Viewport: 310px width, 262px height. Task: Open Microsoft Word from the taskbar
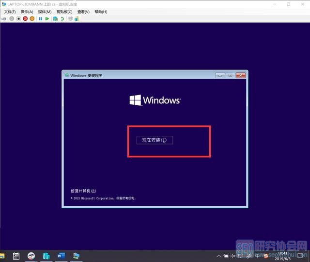pos(61,256)
